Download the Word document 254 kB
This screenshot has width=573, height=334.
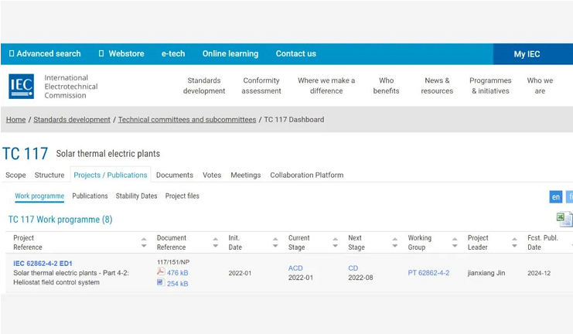tap(177, 284)
